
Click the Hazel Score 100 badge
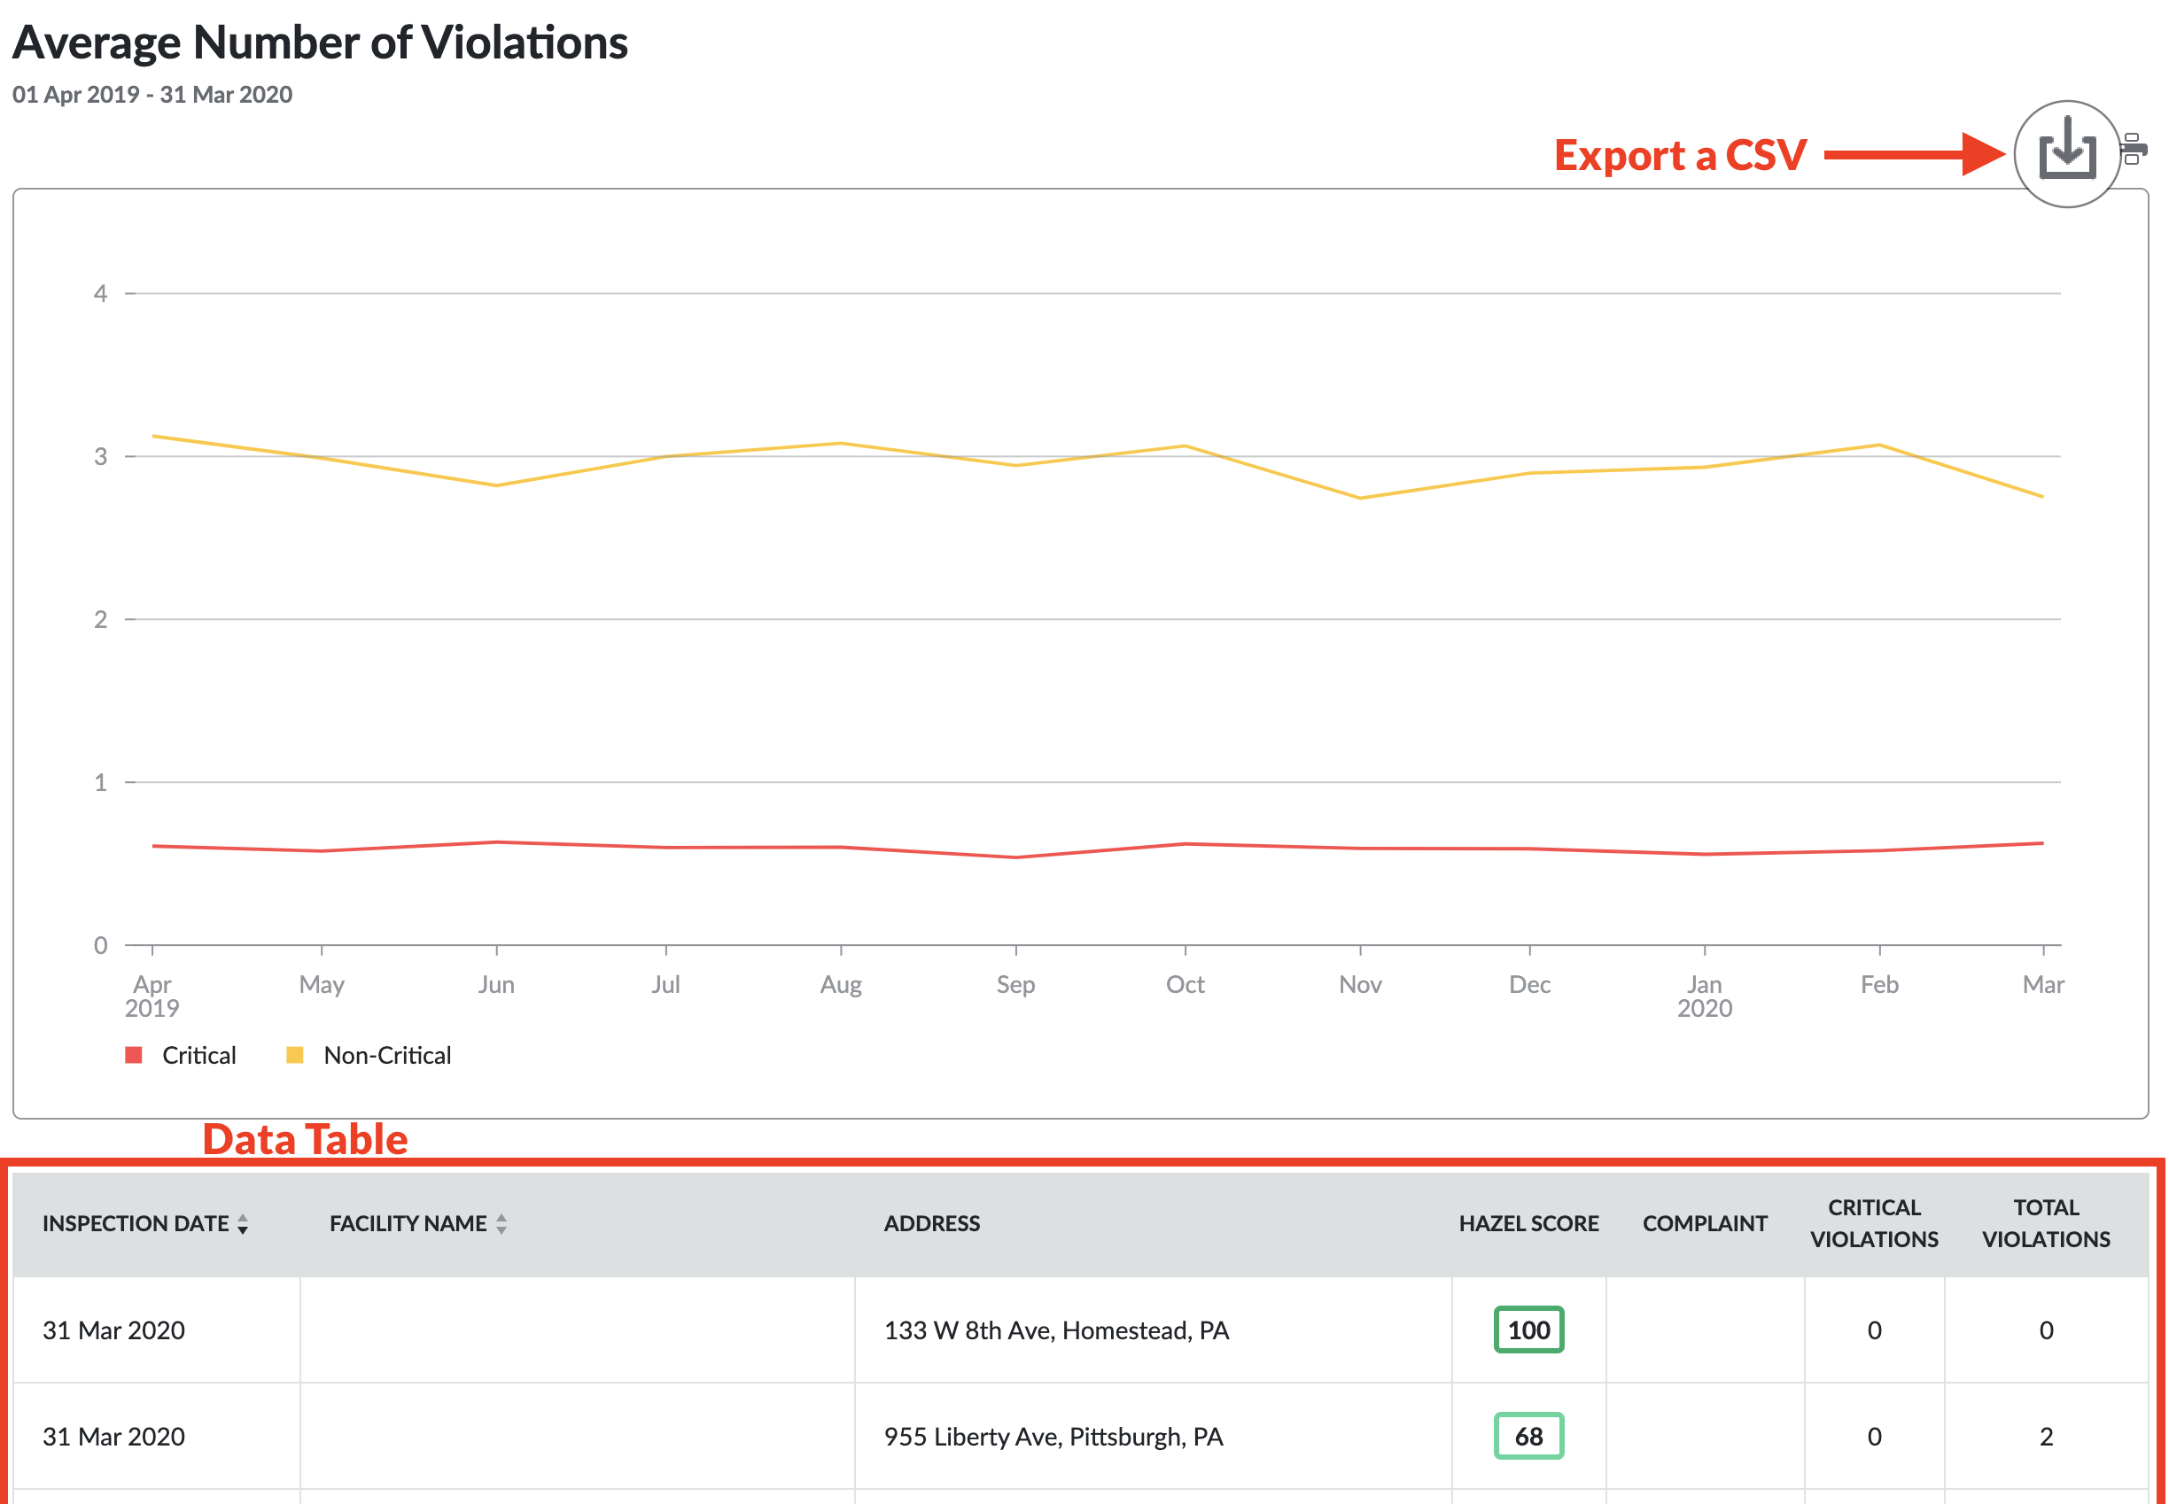1528,1330
